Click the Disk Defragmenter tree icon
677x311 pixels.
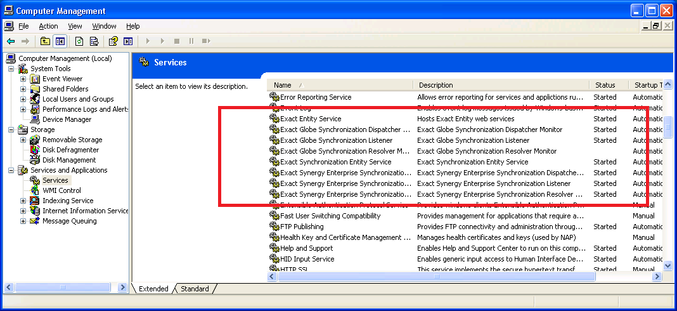[x=35, y=150]
